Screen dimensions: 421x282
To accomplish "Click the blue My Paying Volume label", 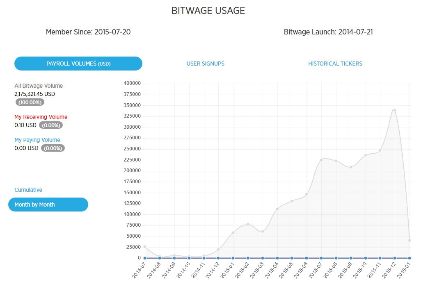I will pyautogui.click(x=37, y=140).
